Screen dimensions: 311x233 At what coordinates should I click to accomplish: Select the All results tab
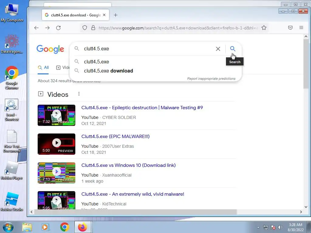pyautogui.click(x=43, y=68)
